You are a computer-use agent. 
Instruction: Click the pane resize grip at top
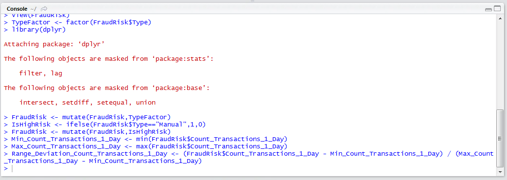tap(253, 1)
